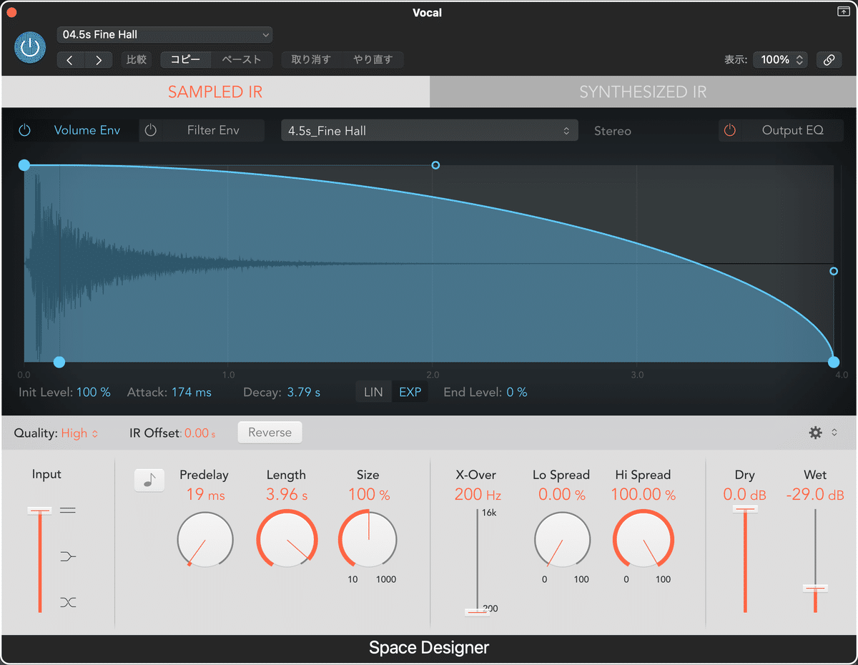Click the Lo Spread 0.00 % value

tap(561, 494)
